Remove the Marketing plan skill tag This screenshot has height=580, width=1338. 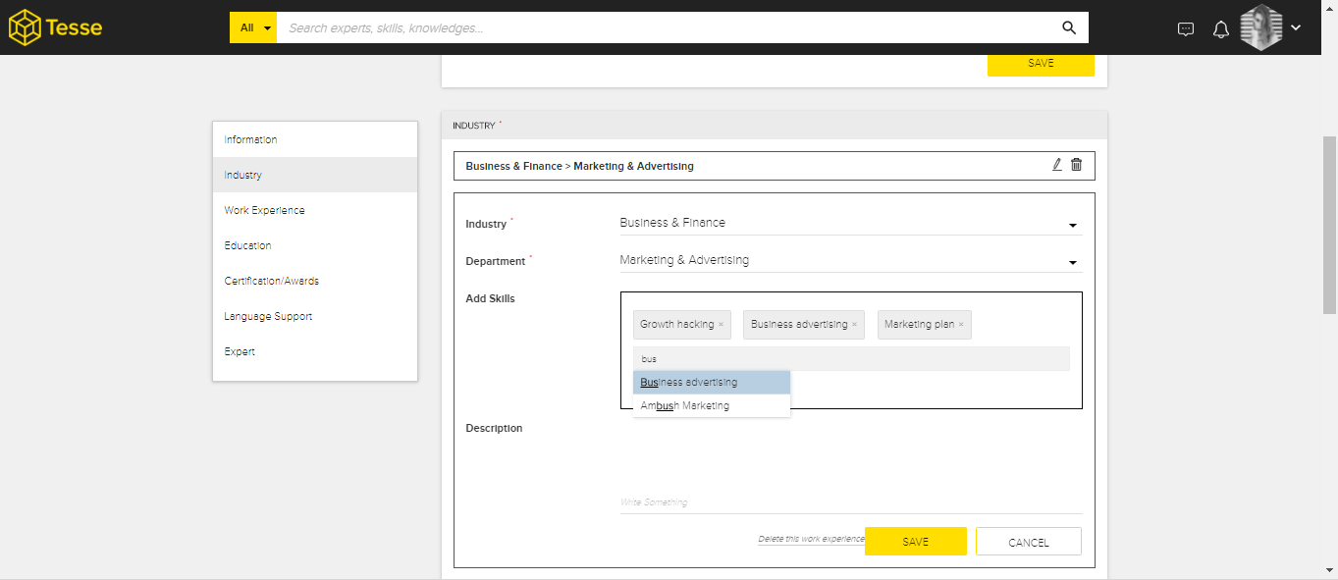pos(961,325)
